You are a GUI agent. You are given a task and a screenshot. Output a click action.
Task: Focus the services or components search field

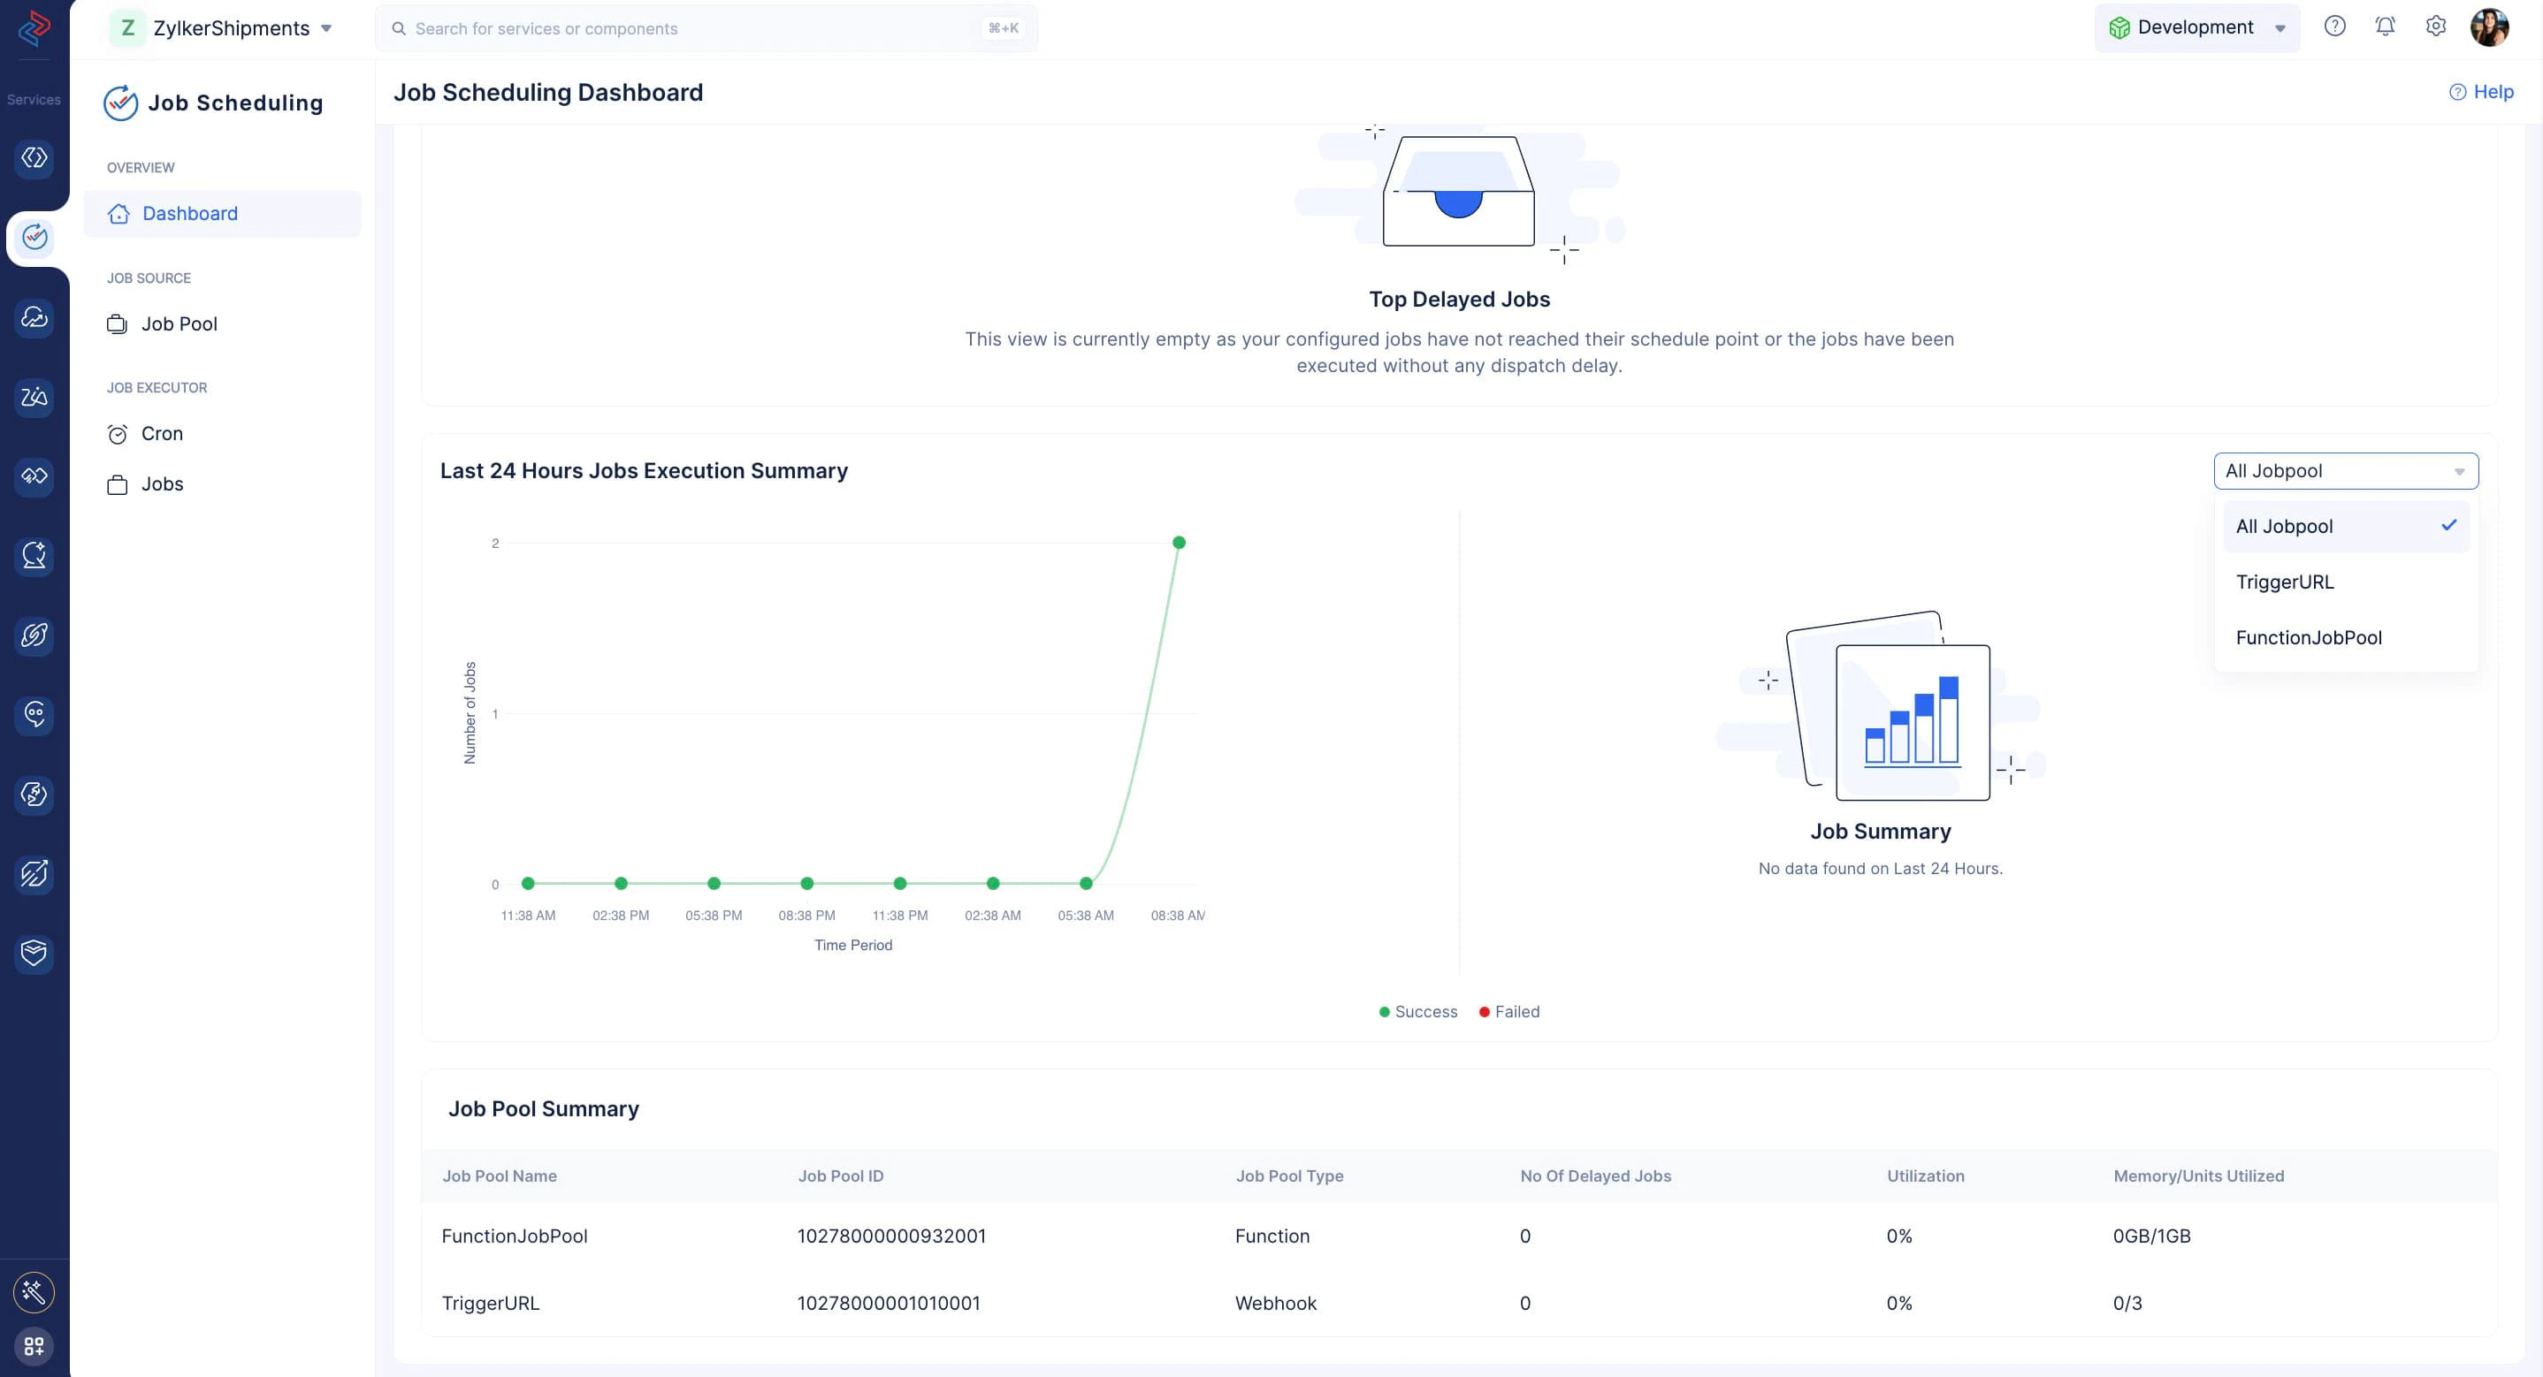(x=706, y=28)
